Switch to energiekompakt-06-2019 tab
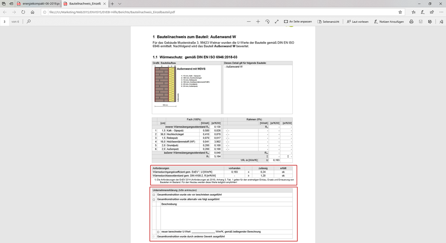 (x=38, y=4)
